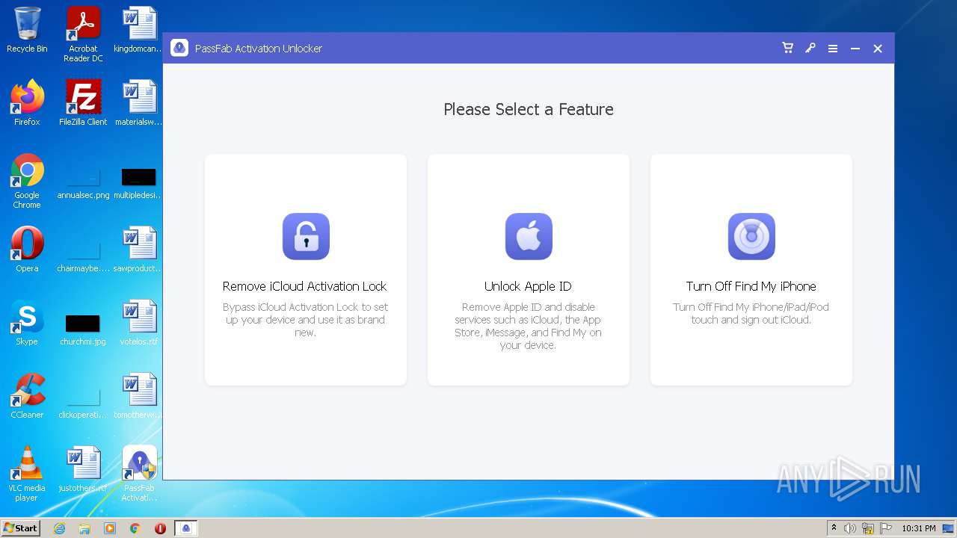Open the shopping cart purchase icon

pos(787,48)
